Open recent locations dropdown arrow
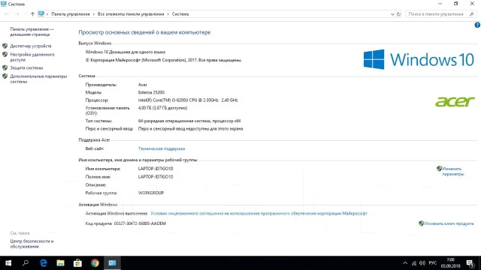 pos(25,14)
